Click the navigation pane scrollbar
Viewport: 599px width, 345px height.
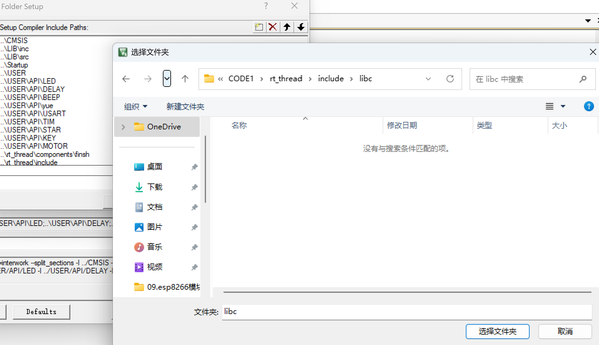[205, 169]
